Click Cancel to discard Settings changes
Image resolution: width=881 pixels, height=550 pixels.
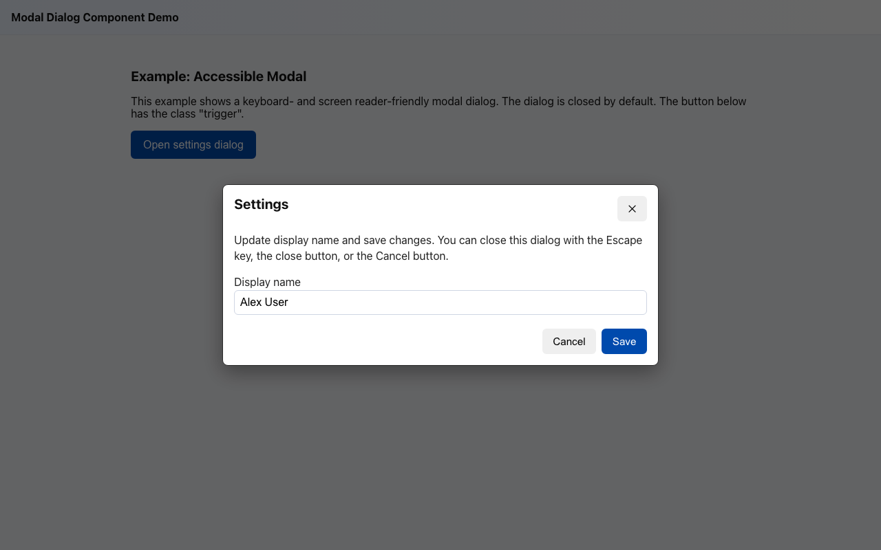569,341
